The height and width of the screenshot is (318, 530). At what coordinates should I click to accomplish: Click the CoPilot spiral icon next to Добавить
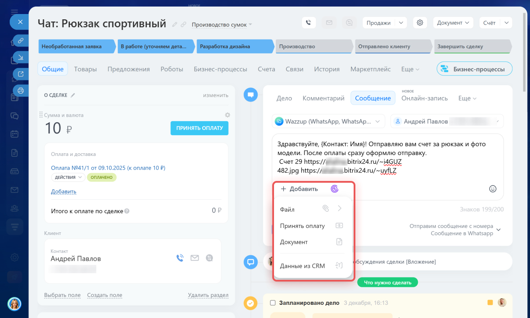[334, 189]
